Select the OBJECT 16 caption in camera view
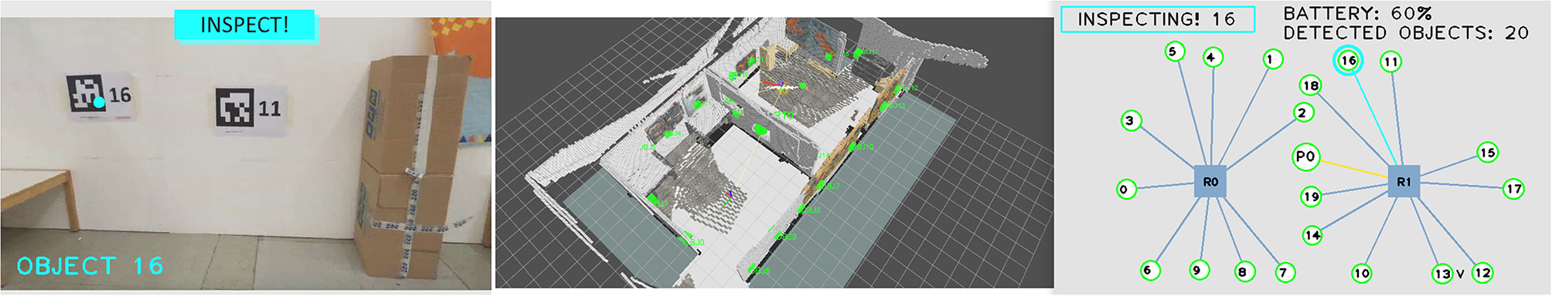1552x296 pixels. pyautogui.click(x=90, y=267)
